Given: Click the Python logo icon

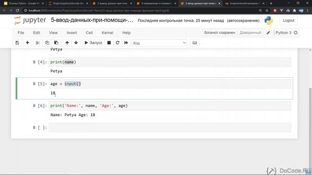Looking at the screenshot, I should click(x=269, y=20).
